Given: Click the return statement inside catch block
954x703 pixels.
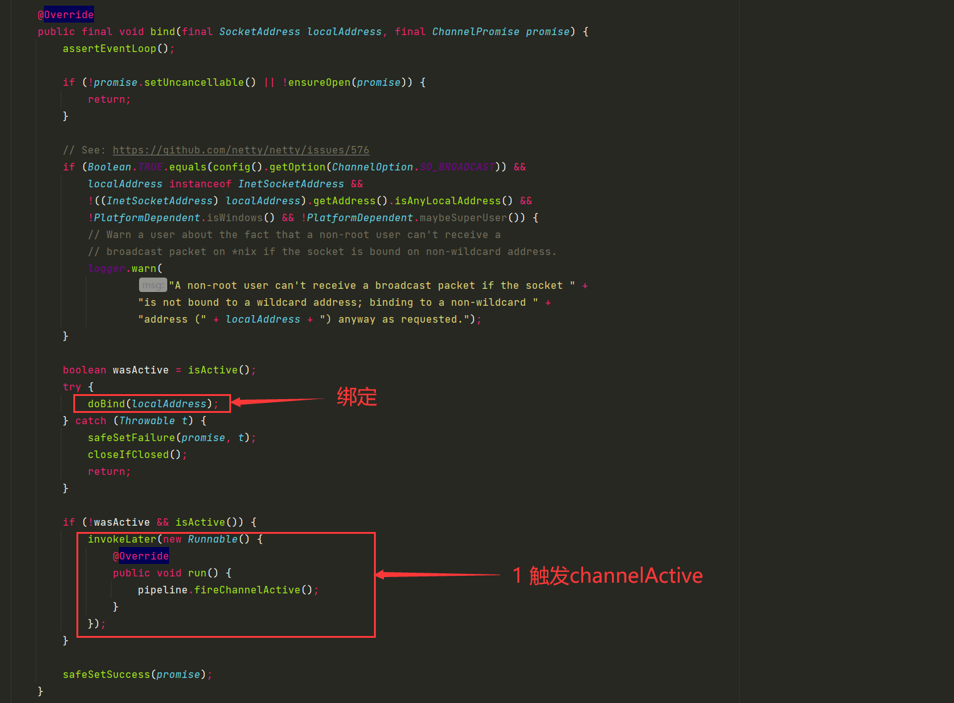Looking at the screenshot, I should pyautogui.click(x=109, y=471).
